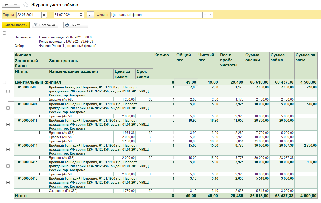Viewport: 321px width, 203px height.
Task: Open the Филиал dropdown list
Action: click(x=205, y=15)
